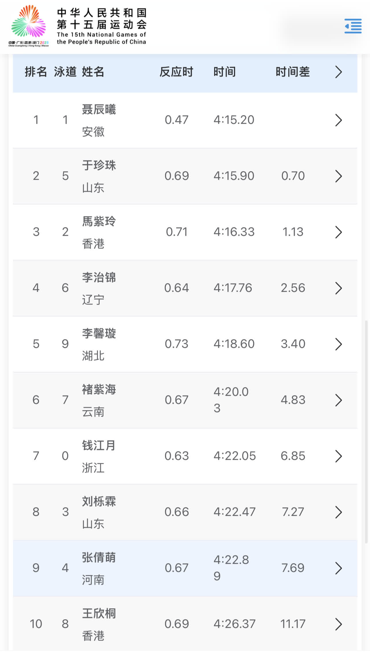This screenshot has width=370, height=652.
Task: Expand 馬紫玲 row detail arrow
Action: [x=338, y=232]
